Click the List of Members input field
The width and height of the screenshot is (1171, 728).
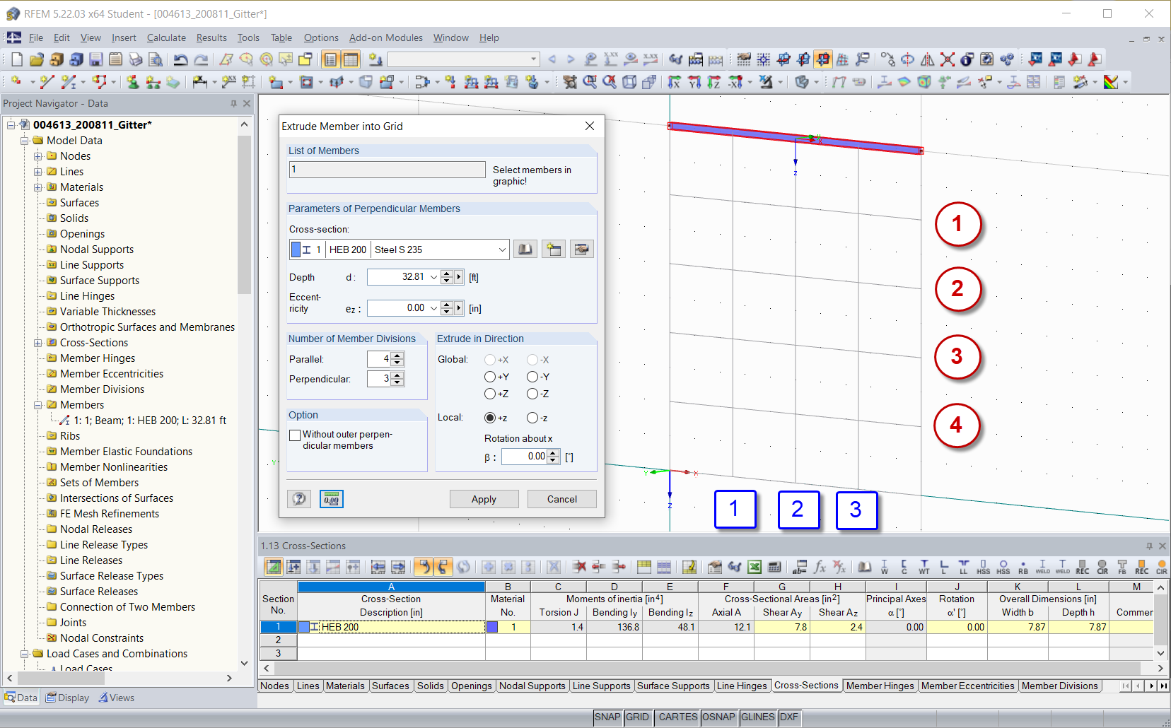386,170
